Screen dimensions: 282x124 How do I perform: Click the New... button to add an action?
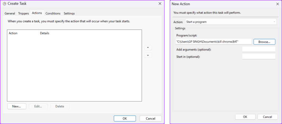coord(17,106)
